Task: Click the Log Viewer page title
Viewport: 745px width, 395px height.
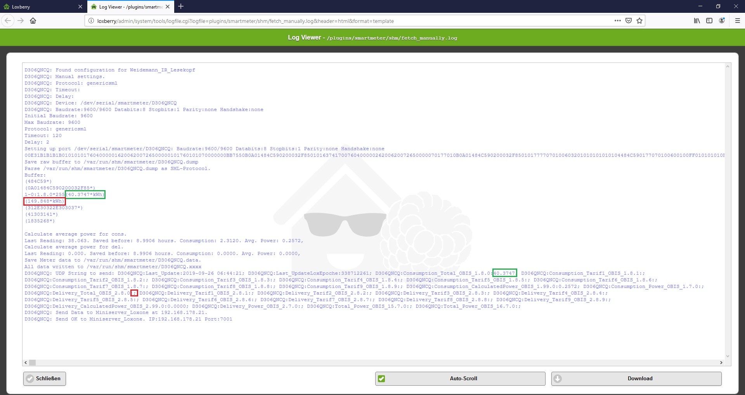Action: 372,38
